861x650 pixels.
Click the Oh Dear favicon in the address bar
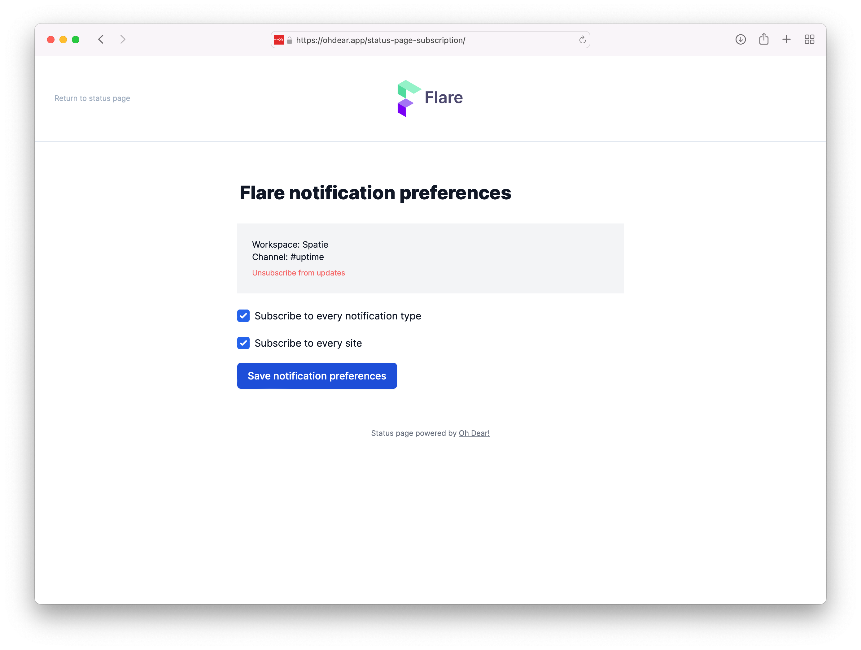click(x=279, y=40)
